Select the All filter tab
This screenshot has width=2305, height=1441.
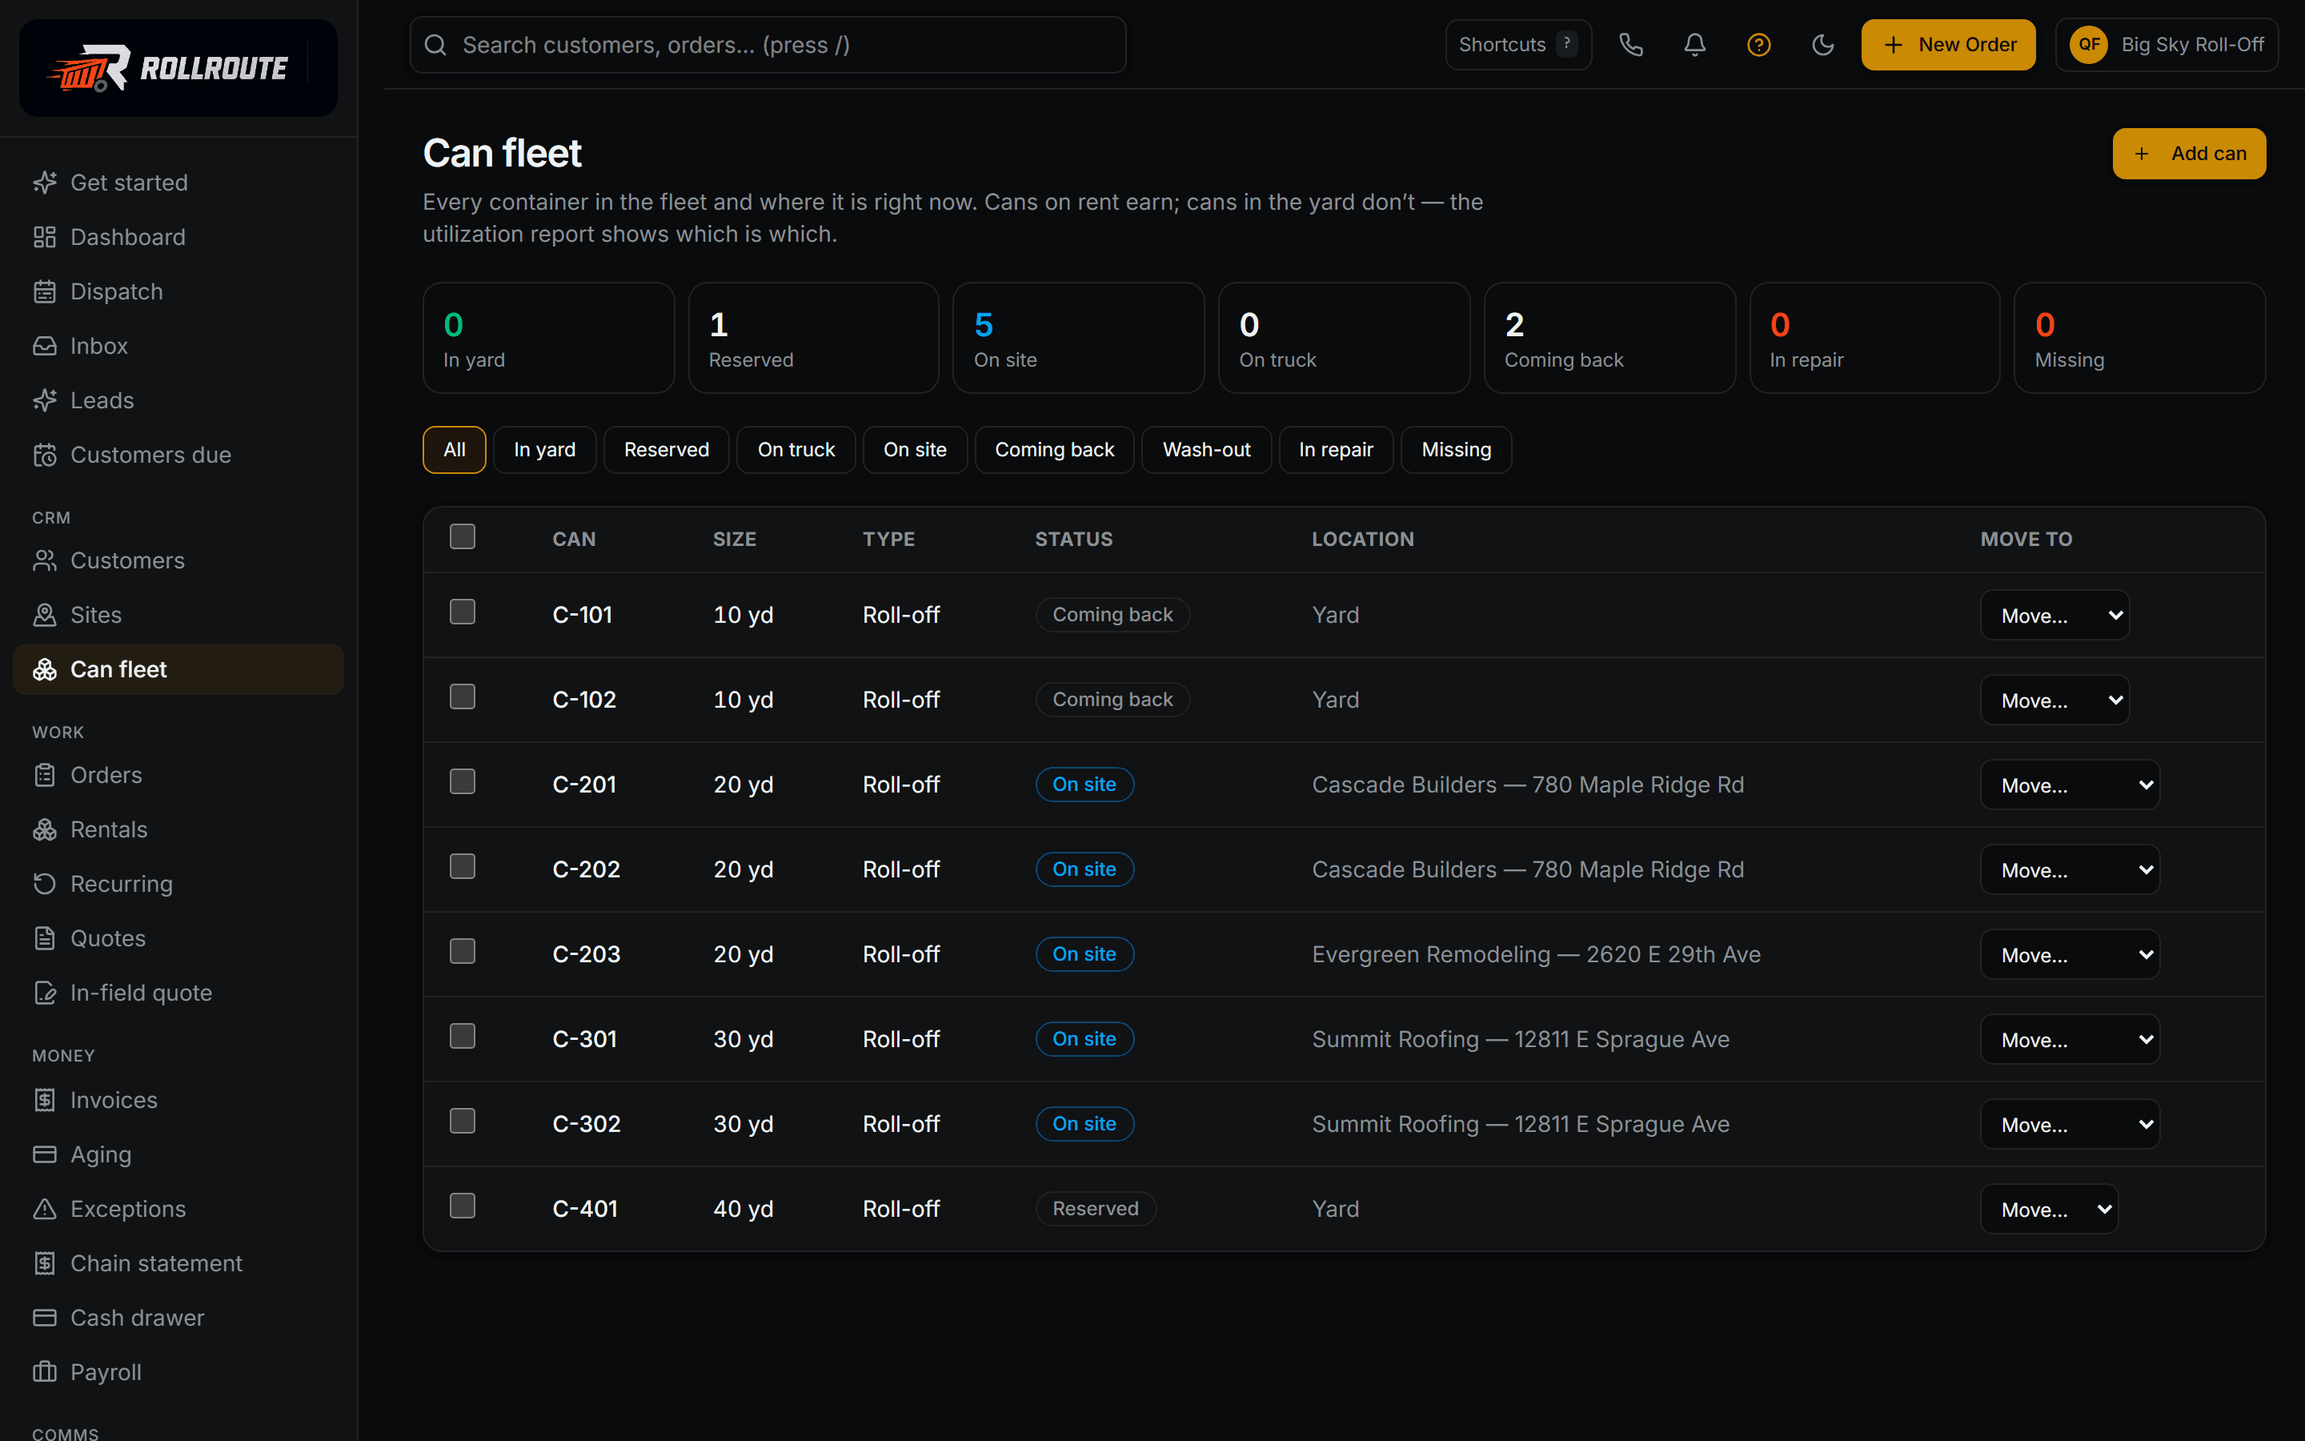point(455,450)
